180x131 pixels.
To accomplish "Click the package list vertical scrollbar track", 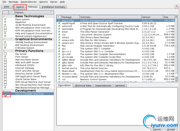I will (176, 48).
